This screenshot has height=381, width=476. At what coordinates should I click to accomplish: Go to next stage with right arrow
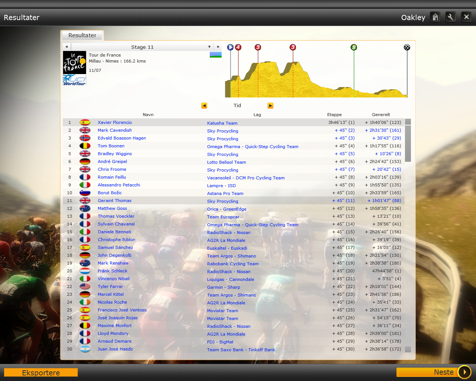pyautogui.click(x=218, y=47)
